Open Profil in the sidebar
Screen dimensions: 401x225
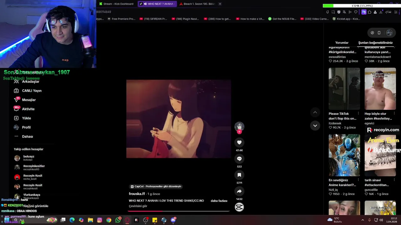pos(22,127)
